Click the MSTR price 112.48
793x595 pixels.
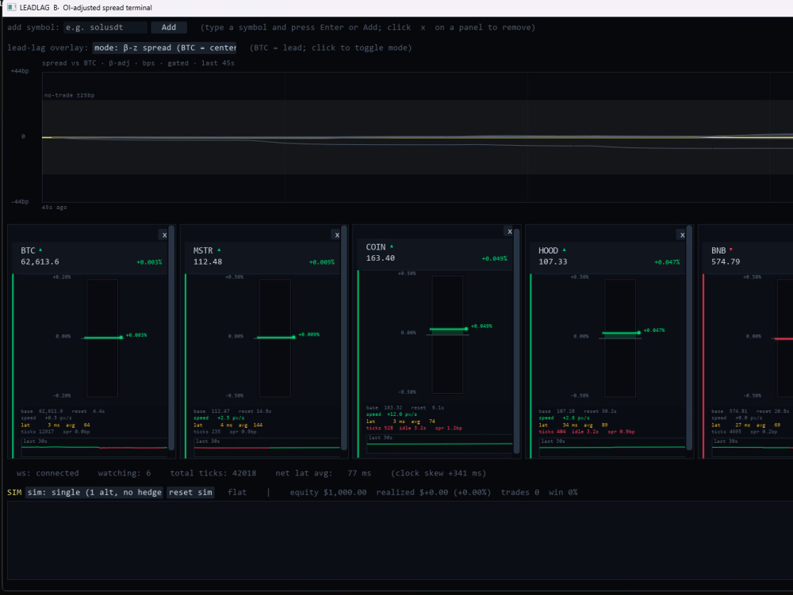point(208,261)
